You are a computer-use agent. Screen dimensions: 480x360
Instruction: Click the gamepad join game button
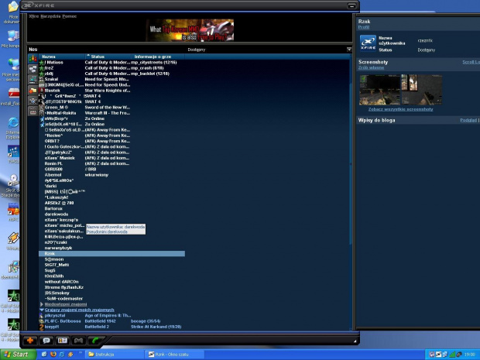coord(79,341)
